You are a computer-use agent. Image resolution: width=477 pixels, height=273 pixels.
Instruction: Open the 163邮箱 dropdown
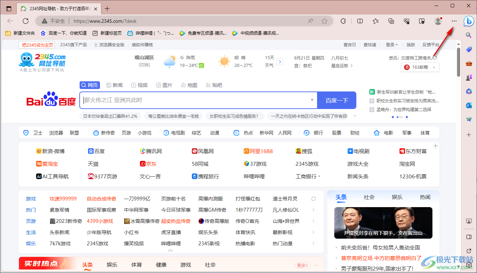[420, 67]
